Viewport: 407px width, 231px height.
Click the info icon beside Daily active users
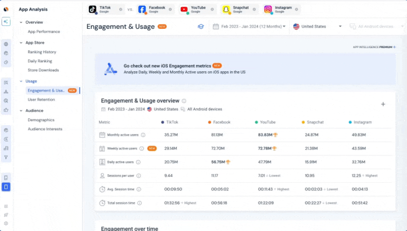coord(138,162)
